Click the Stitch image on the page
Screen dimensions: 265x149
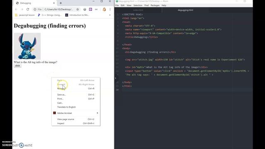[x=27, y=46]
